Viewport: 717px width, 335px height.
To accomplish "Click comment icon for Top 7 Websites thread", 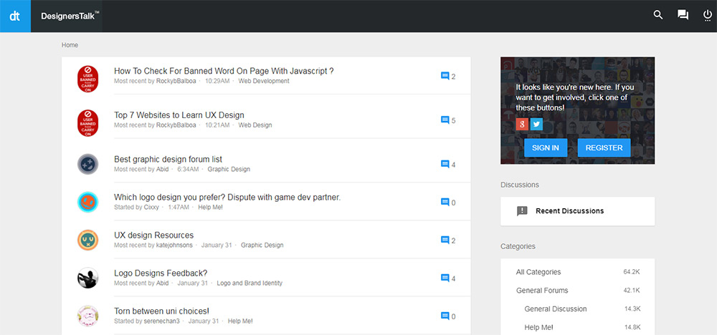I will coord(445,120).
